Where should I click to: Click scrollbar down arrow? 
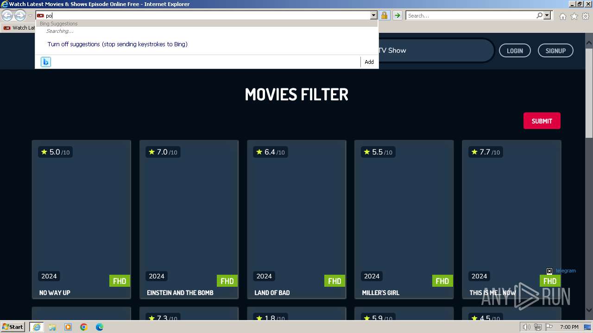[x=589, y=310]
